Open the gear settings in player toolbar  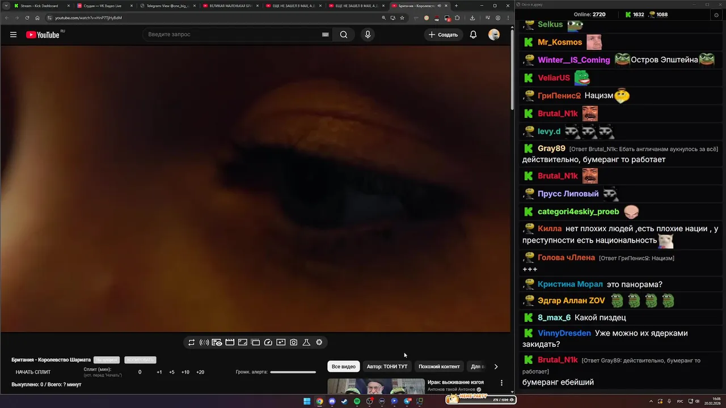pos(319,342)
